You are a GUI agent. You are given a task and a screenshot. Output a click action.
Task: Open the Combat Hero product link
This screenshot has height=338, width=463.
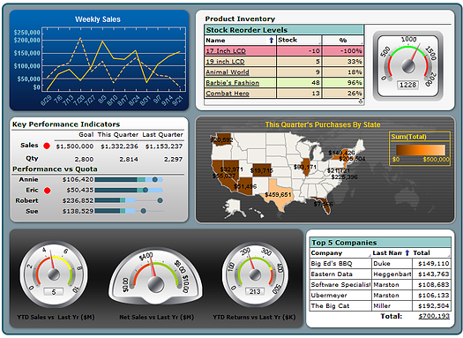click(x=228, y=94)
